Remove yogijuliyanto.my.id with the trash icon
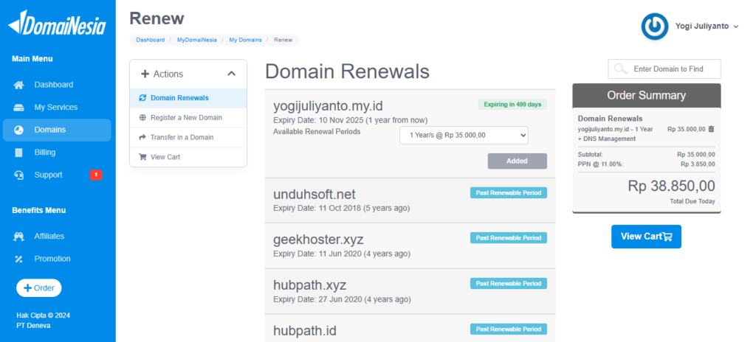This screenshot has width=756, height=342. [711, 129]
